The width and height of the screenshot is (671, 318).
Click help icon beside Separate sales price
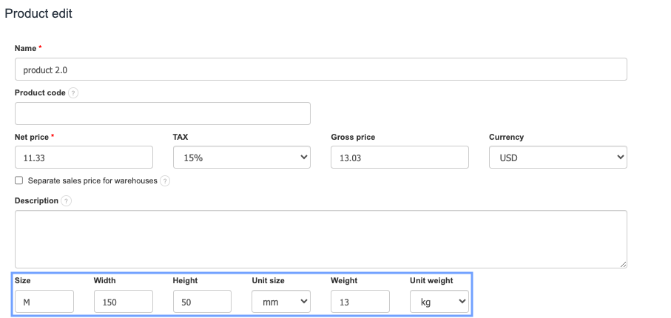[x=165, y=180]
